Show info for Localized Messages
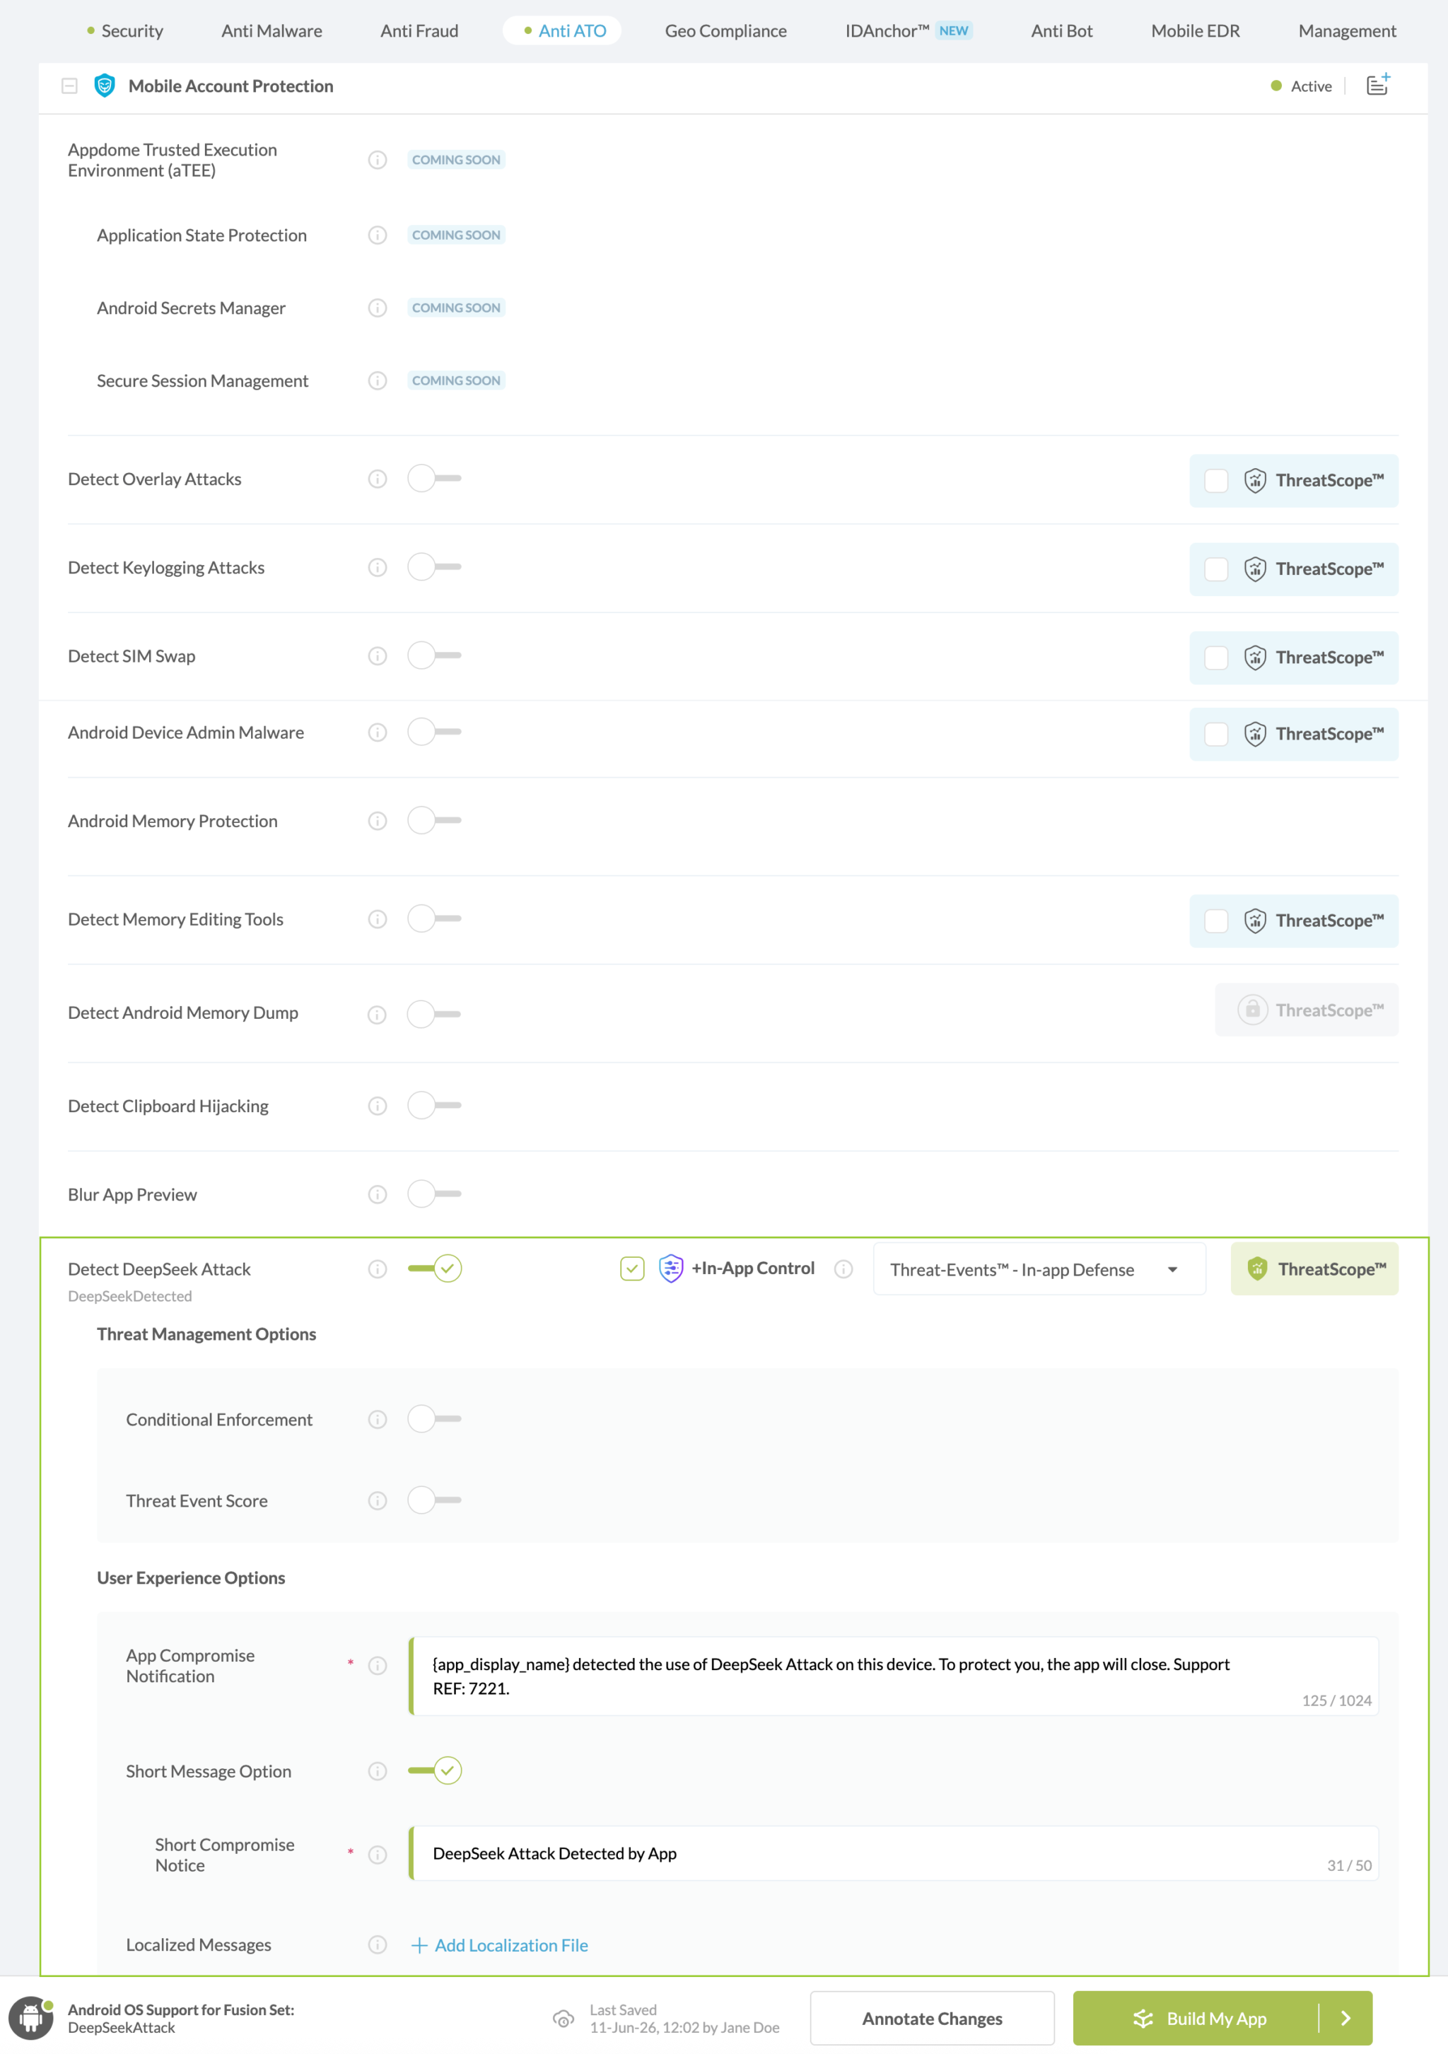1448x2054 pixels. coord(378,1945)
